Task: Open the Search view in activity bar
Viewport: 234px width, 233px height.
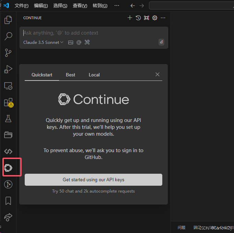Action: tap(8, 36)
